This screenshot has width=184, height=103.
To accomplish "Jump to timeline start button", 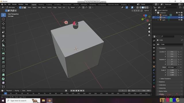I will tap(71, 91).
